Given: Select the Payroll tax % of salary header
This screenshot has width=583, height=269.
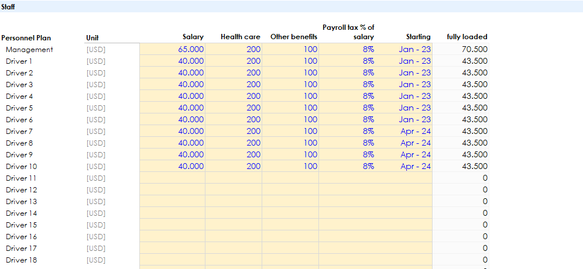Looking at the screenshot, I should 348,32.
